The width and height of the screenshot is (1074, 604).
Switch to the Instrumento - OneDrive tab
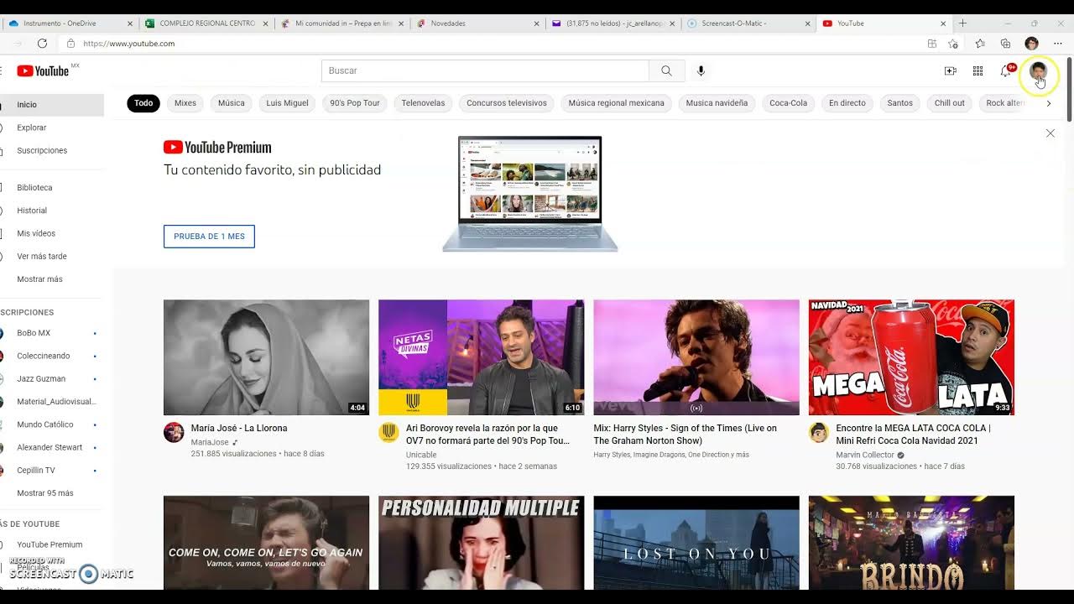(x=69, y=23)
